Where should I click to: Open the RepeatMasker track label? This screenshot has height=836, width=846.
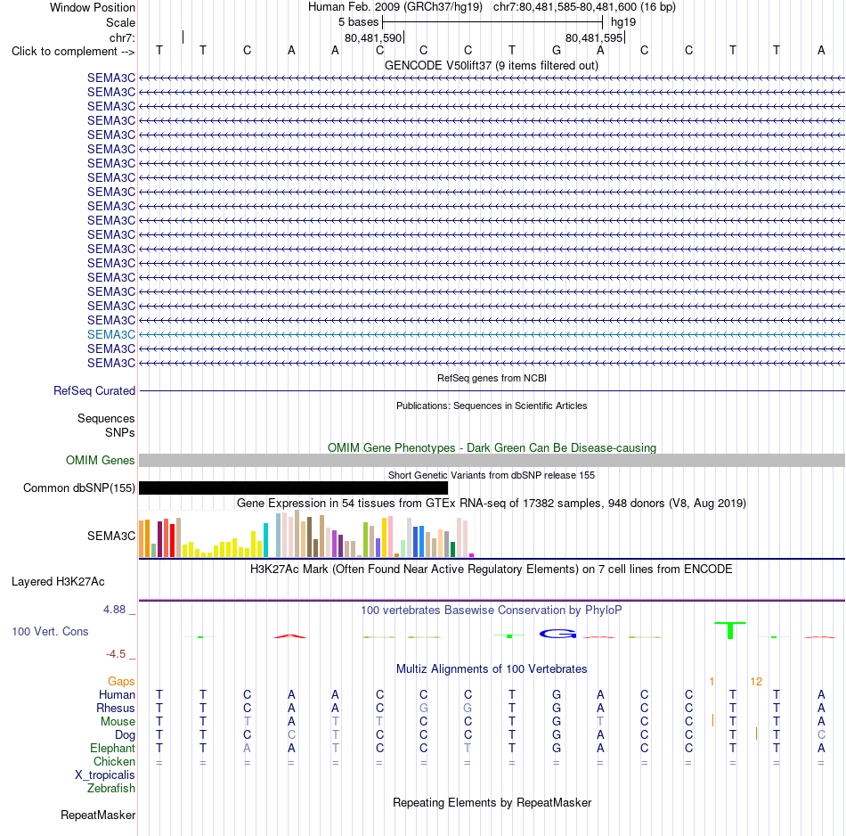coord(98,815)
